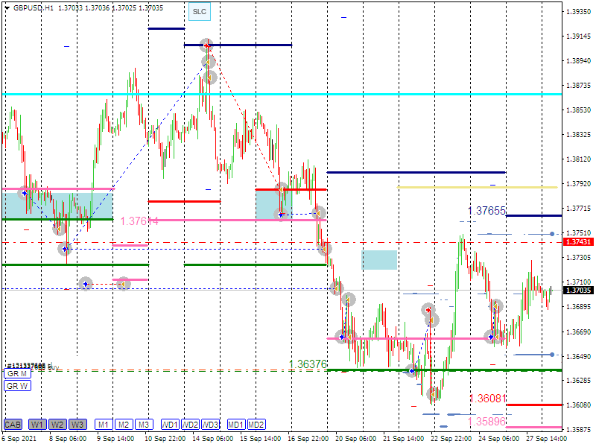Click the red arrow marker above the 22 Sep low
Screen dimensions: 596x447
[x=428, y=309]
